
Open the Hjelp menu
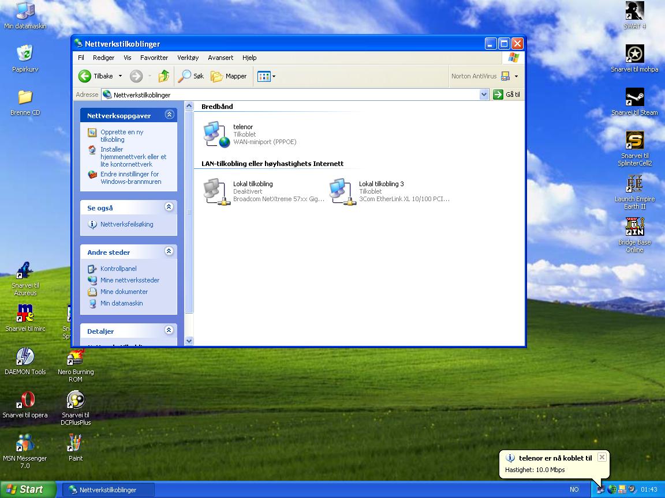[249, 58]
